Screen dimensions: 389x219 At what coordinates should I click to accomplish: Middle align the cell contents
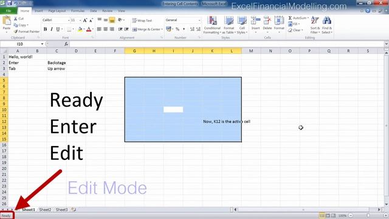click(106, 20)
